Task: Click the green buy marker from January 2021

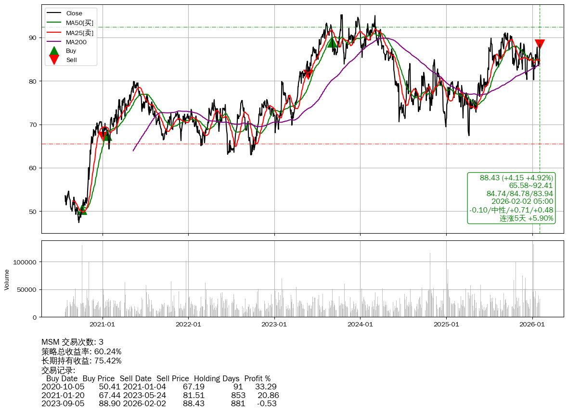Action: tap(107, 137)
